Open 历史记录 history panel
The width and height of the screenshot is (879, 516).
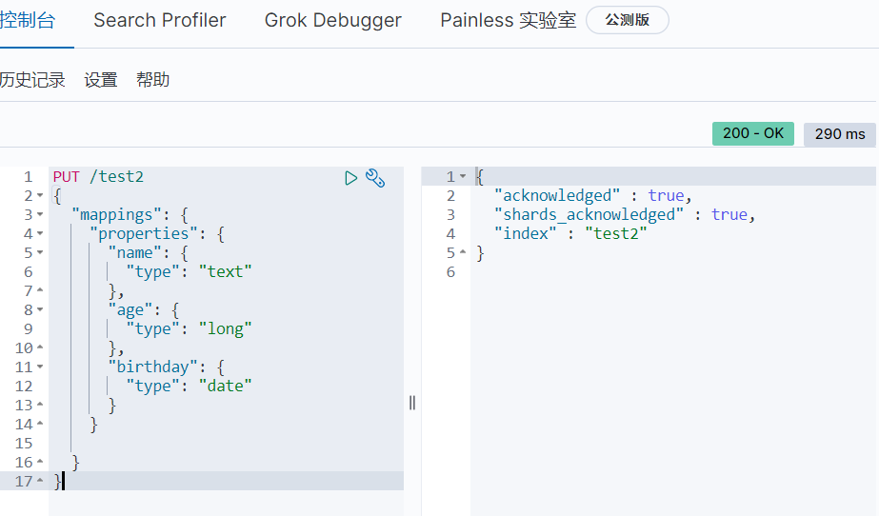(32, 80)
